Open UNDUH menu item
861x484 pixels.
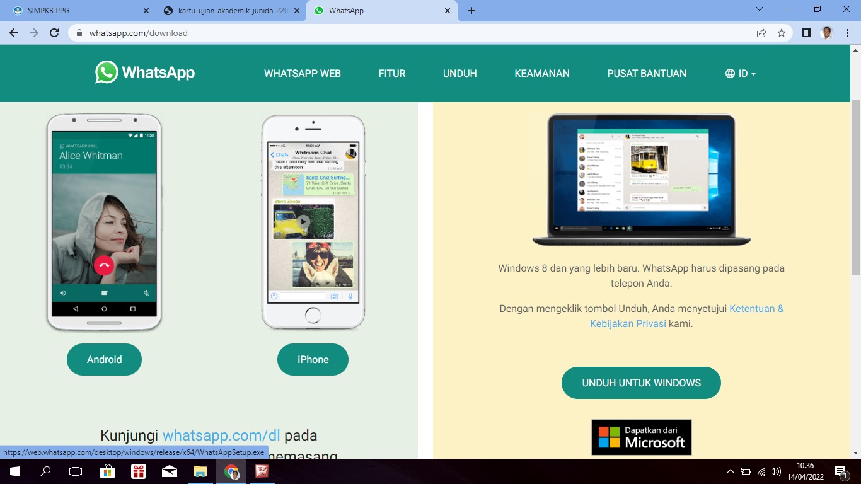460,73
